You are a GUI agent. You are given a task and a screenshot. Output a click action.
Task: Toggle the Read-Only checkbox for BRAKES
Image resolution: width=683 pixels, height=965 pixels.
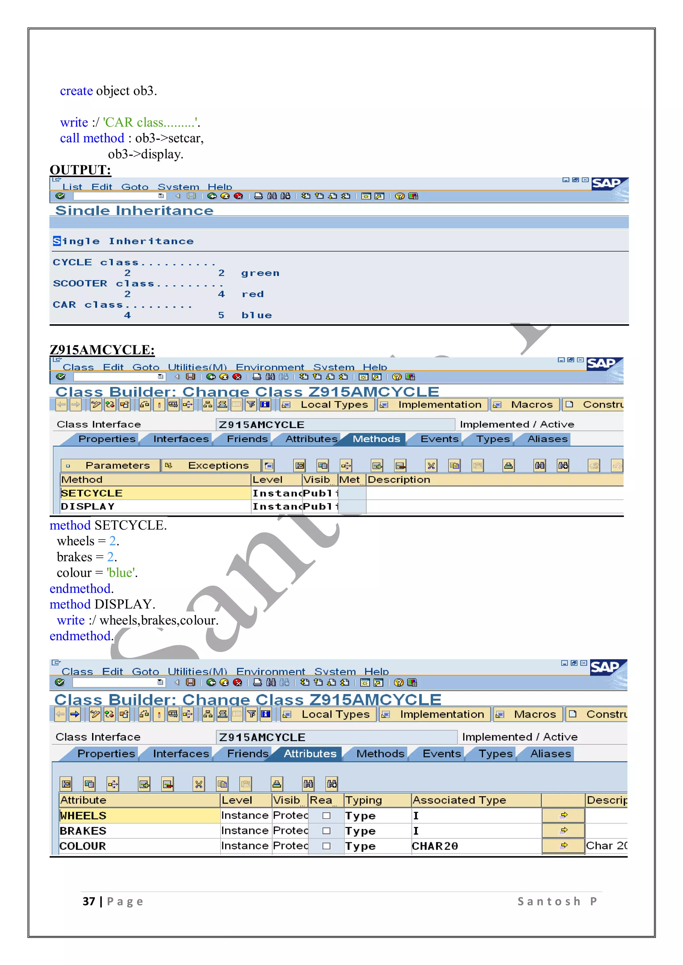(x=326, y=831)
